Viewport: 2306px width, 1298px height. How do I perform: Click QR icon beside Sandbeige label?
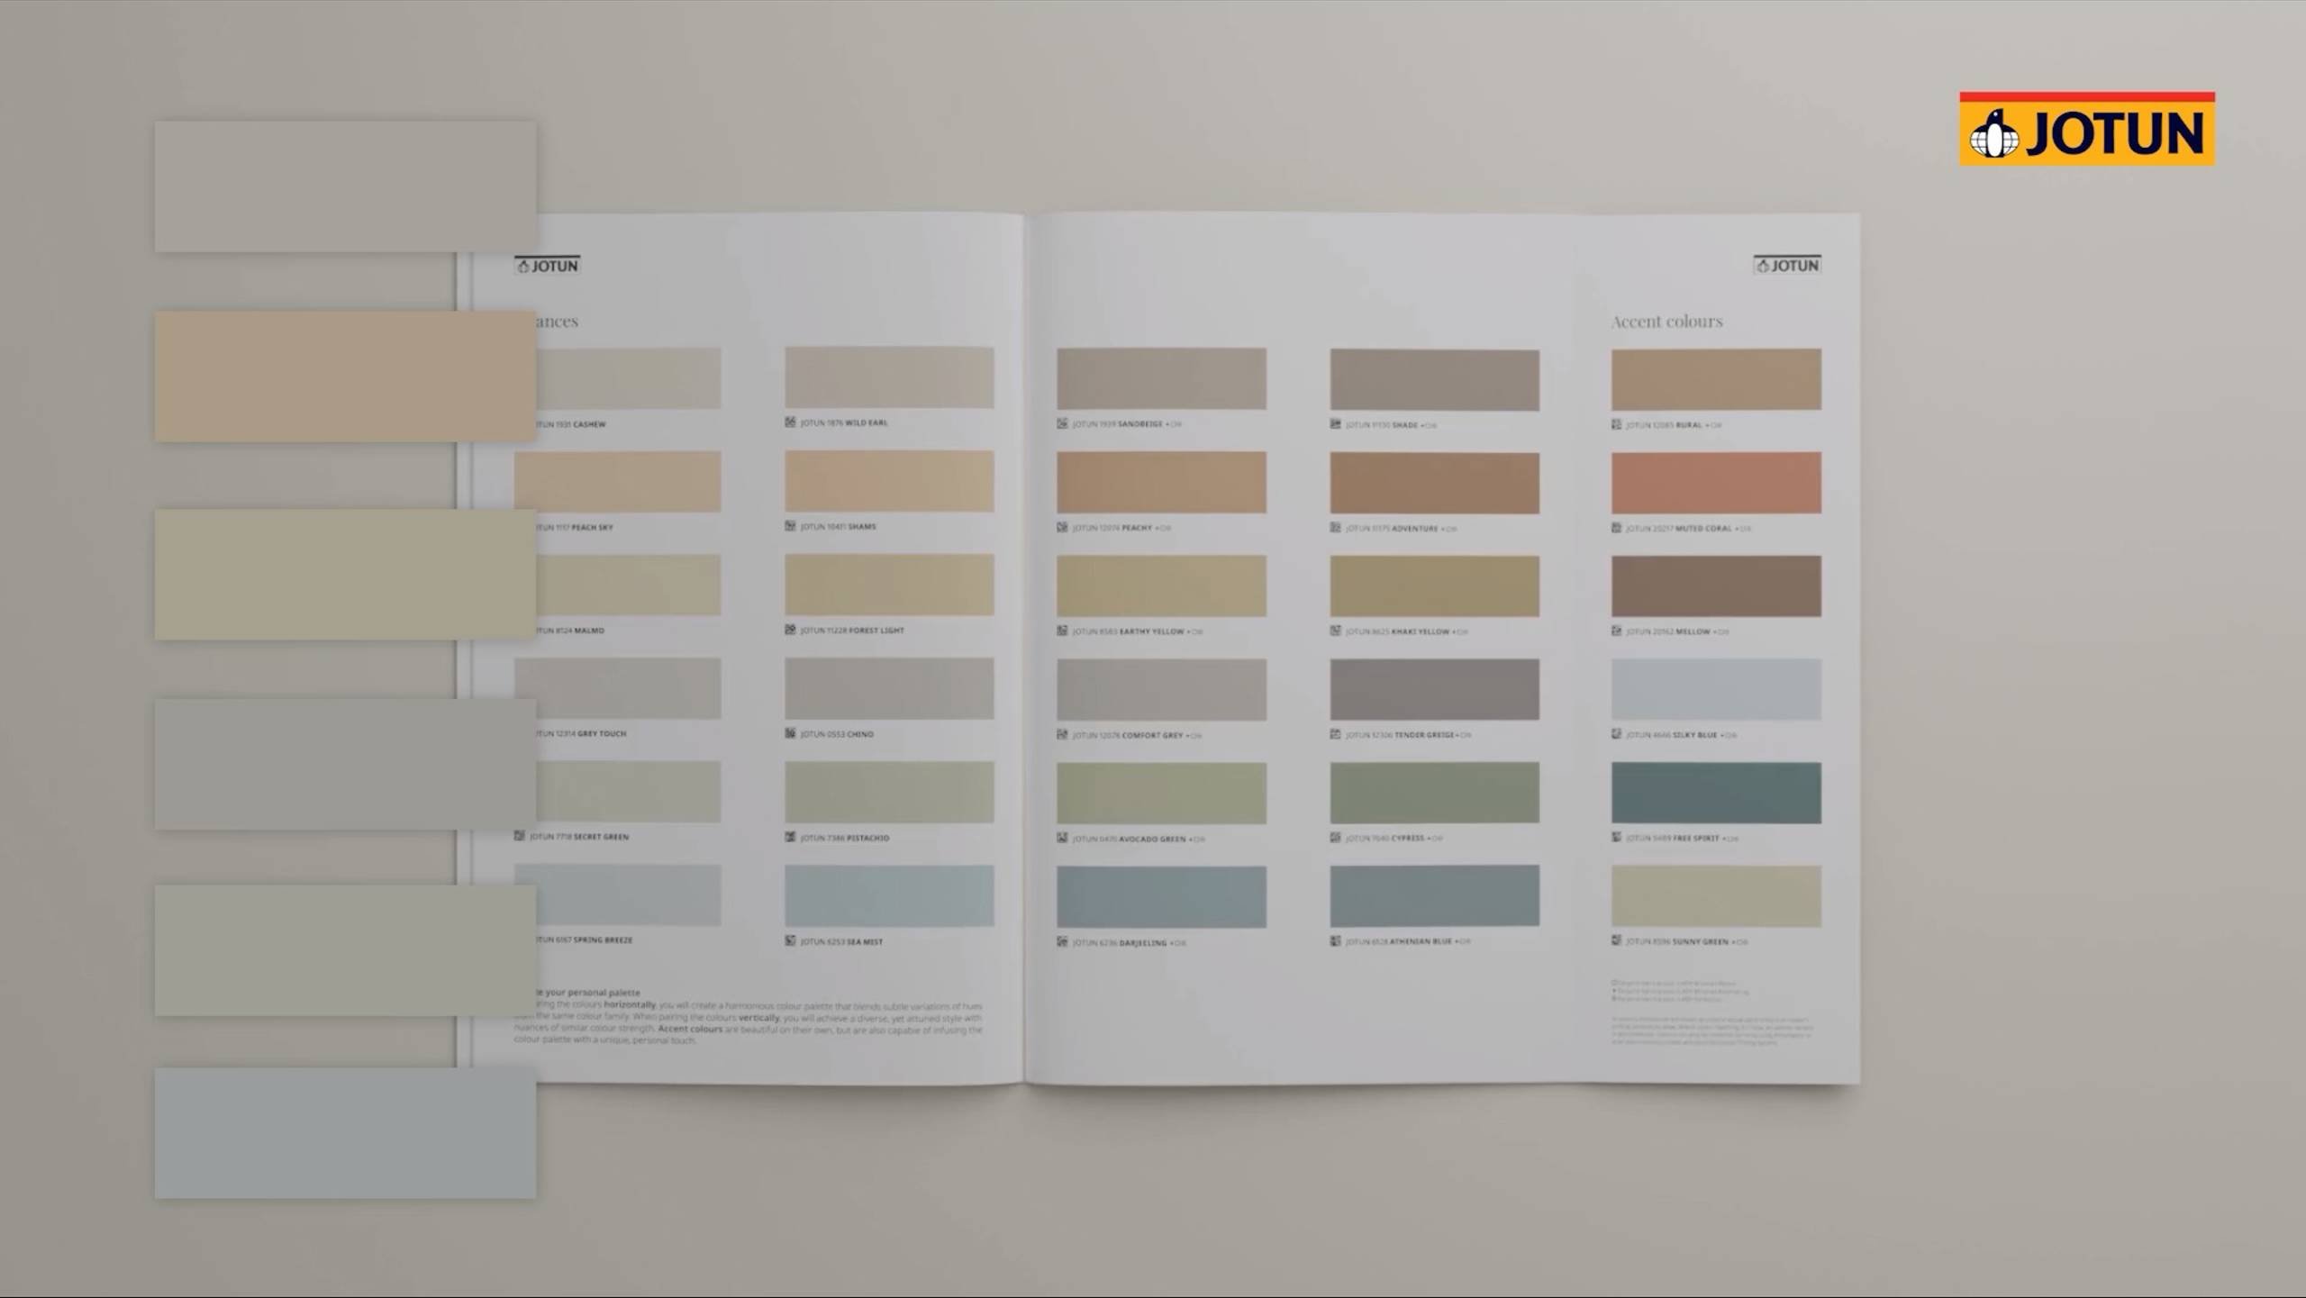[1062, 423]
